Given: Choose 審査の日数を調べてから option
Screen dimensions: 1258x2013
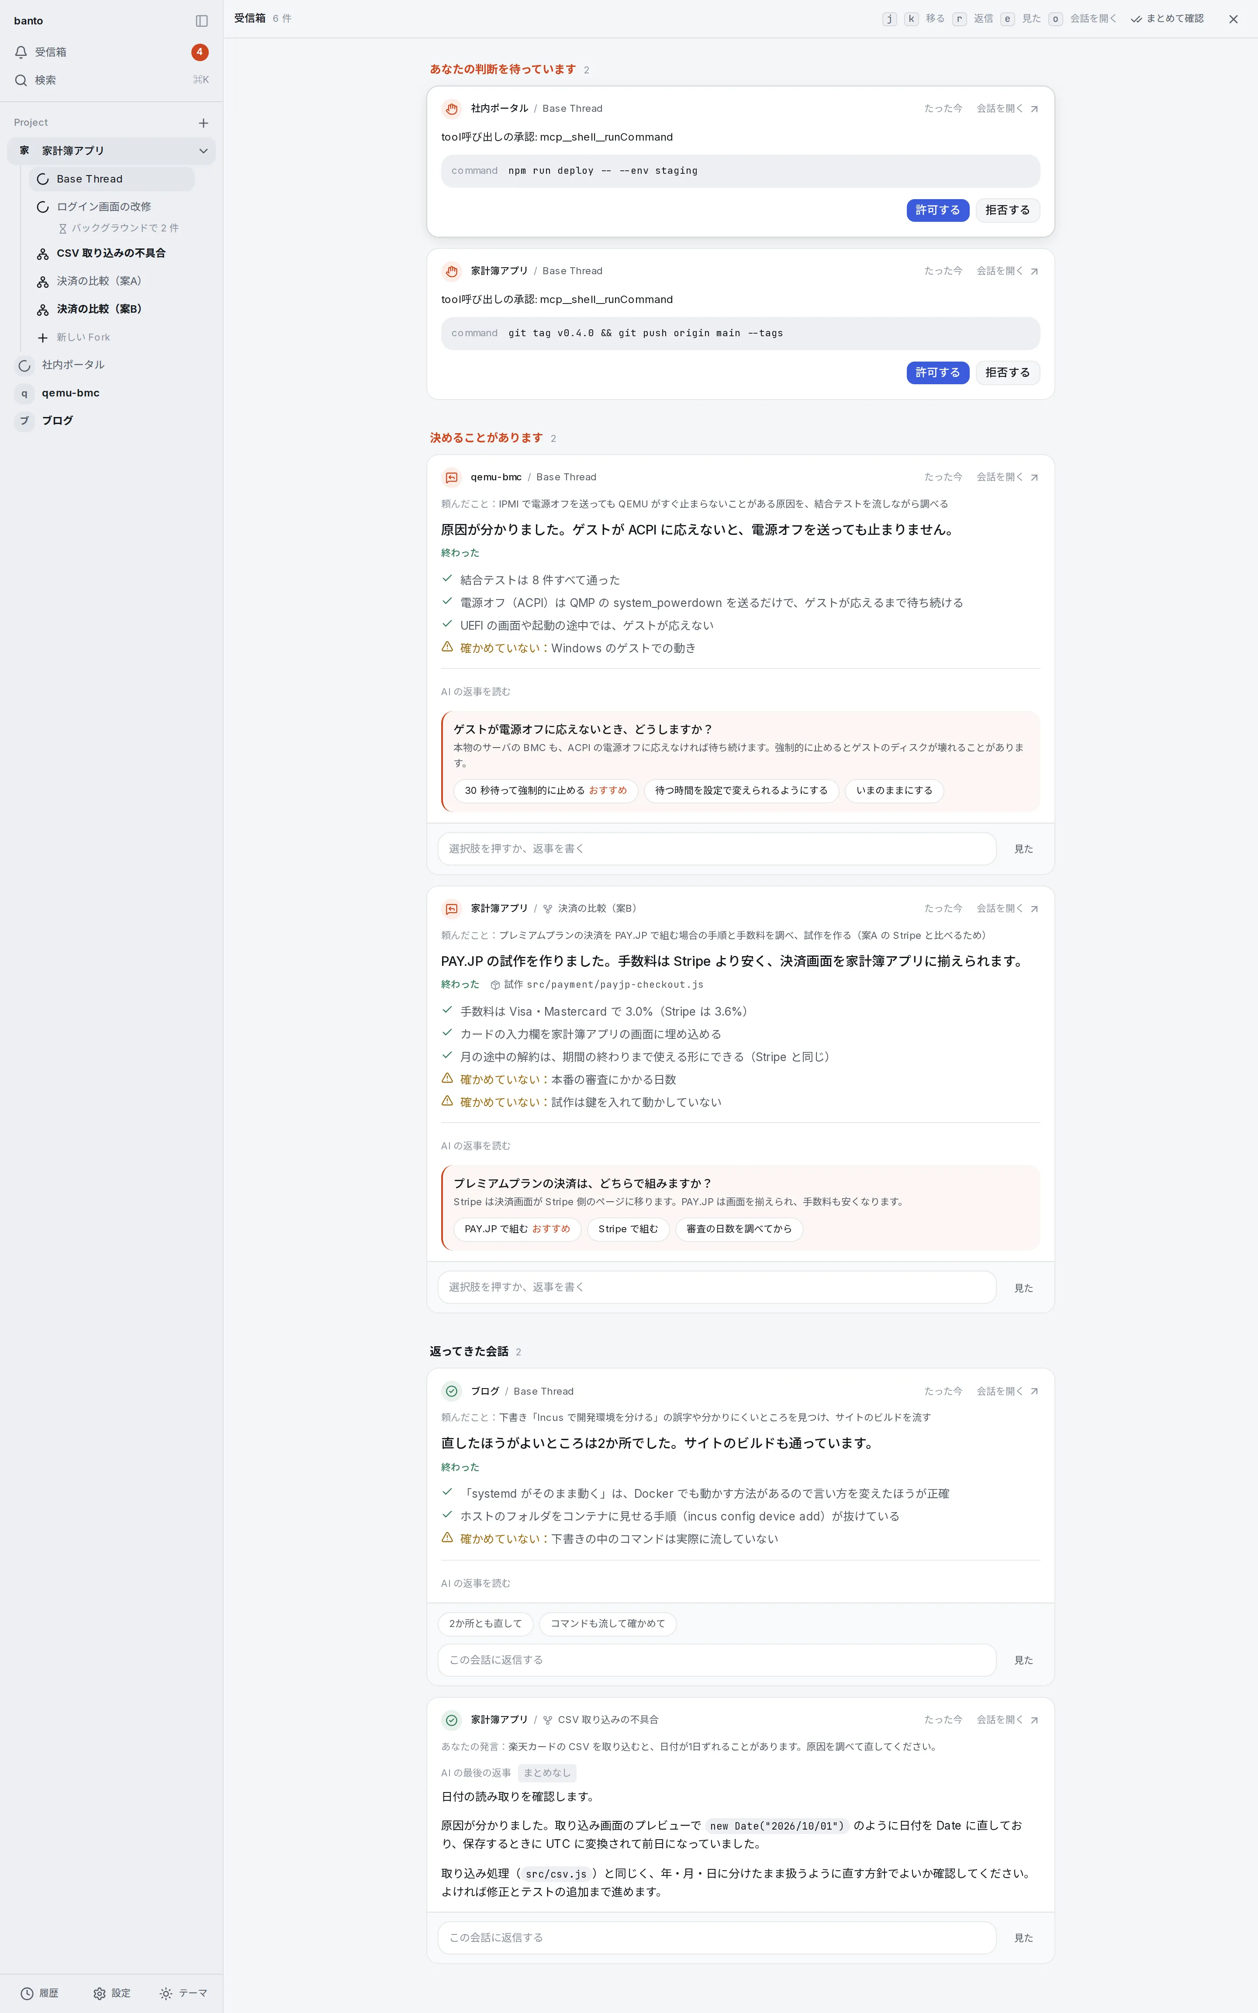Looking at the screenshot, I should click(x=739, y=1229).
